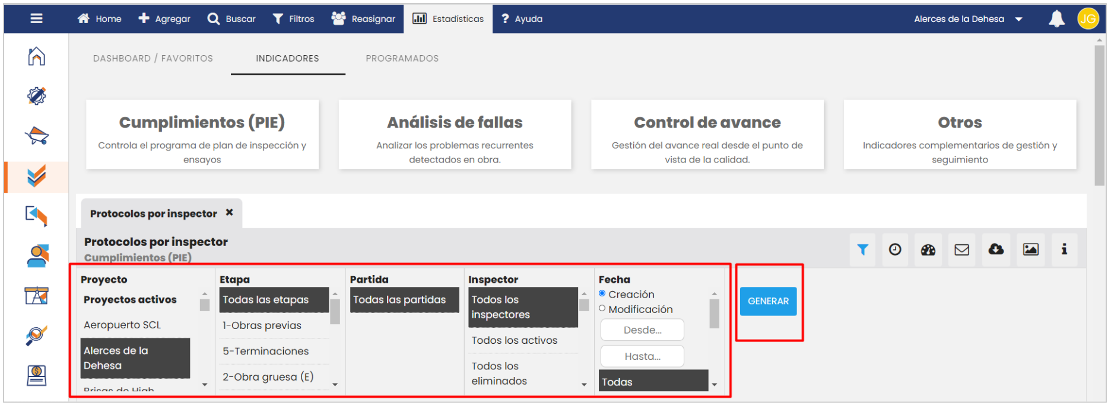Click the image export icon
Viewport: 1111px width, 409px height.
[x=1030, y=250]
